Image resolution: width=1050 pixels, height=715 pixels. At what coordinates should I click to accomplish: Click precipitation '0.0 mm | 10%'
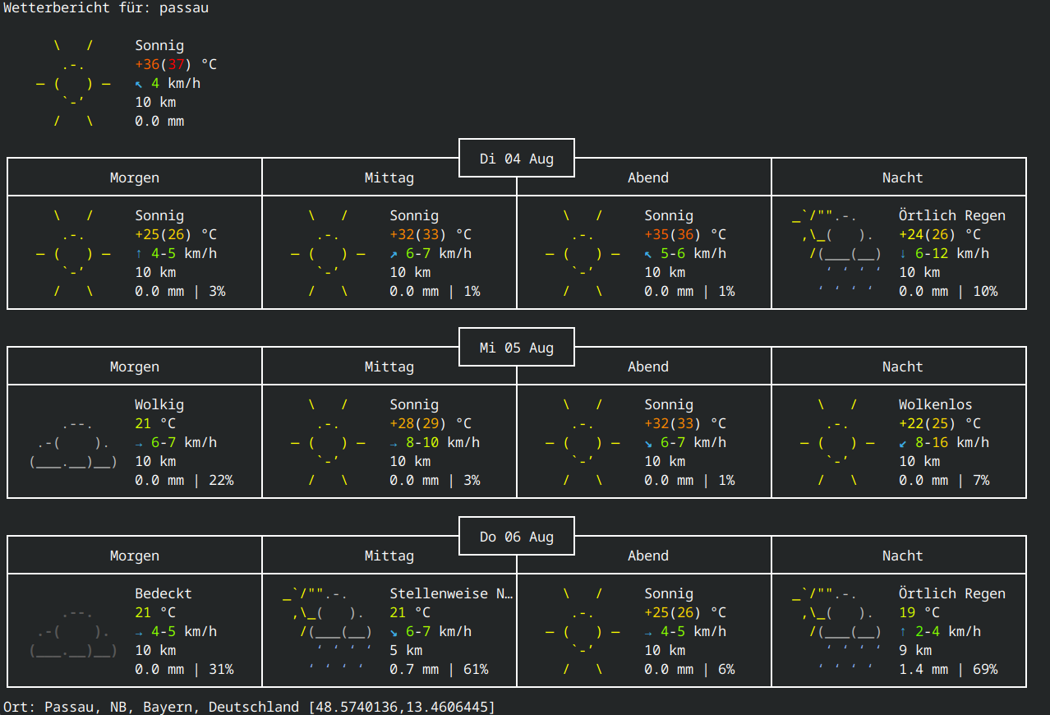[948, 291]
